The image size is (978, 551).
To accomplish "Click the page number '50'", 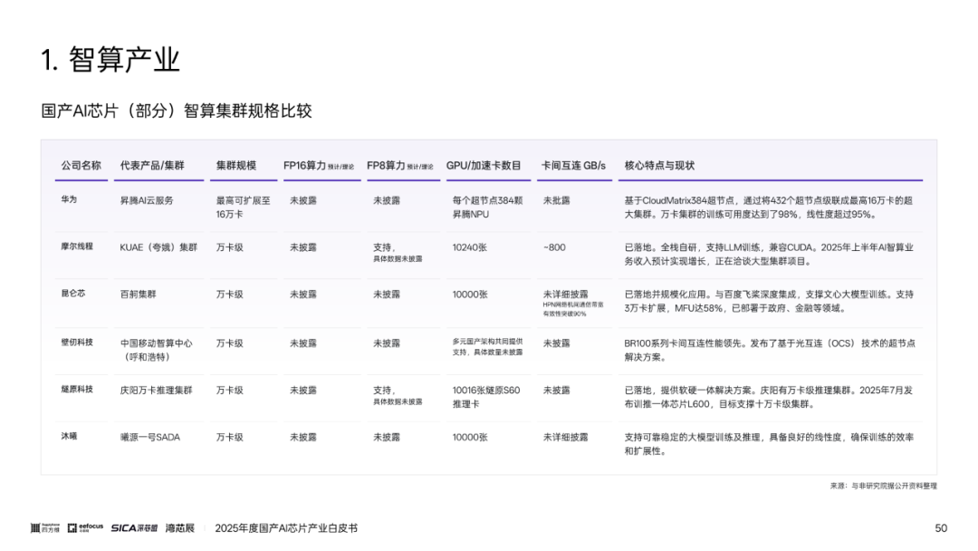I will coord(941,528).
